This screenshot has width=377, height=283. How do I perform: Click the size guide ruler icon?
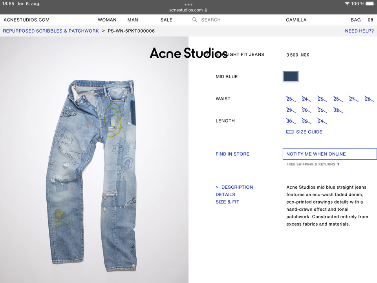pyautogui.click(x=290, y=132)
